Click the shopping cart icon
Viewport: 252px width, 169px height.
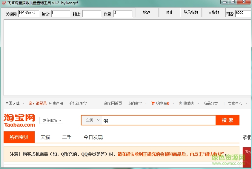(153, 103)
